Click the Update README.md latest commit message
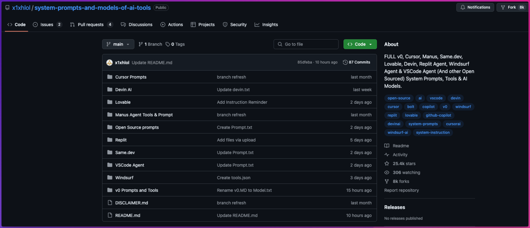 tap(152, 63)
